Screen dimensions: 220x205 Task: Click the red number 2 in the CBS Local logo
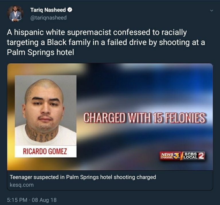(201, 156)
